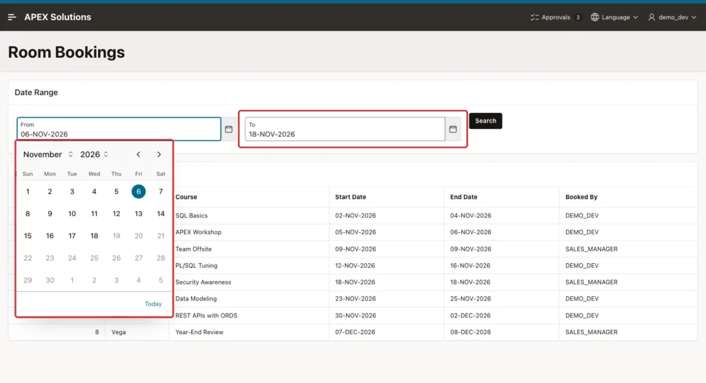Select November 18 in the calendar
The height and width of the screenshot is (383, 706).
point(94,236)
